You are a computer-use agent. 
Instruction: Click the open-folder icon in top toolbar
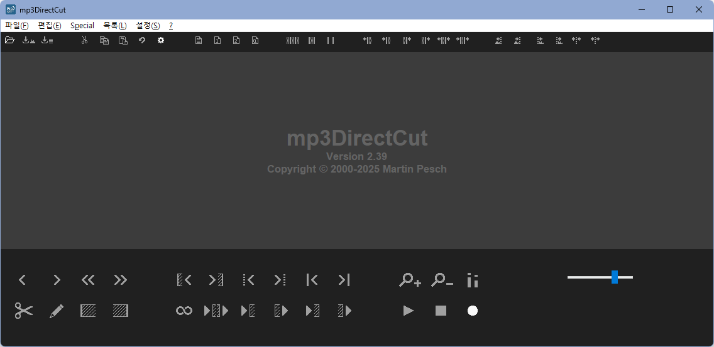[9, 40]
